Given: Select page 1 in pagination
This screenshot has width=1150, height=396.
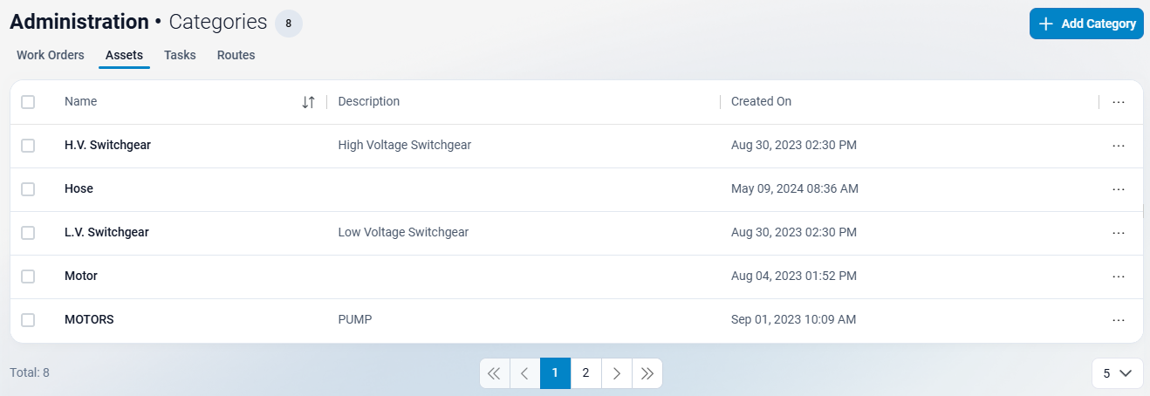Looking at the screenshot, I should click(x=555, y=373).
